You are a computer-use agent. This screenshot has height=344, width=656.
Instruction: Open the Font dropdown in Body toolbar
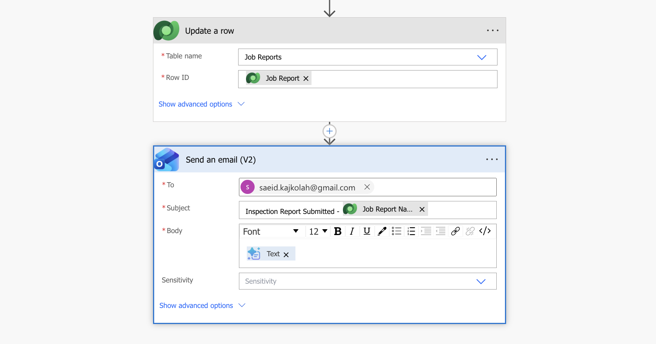point(271,232)
